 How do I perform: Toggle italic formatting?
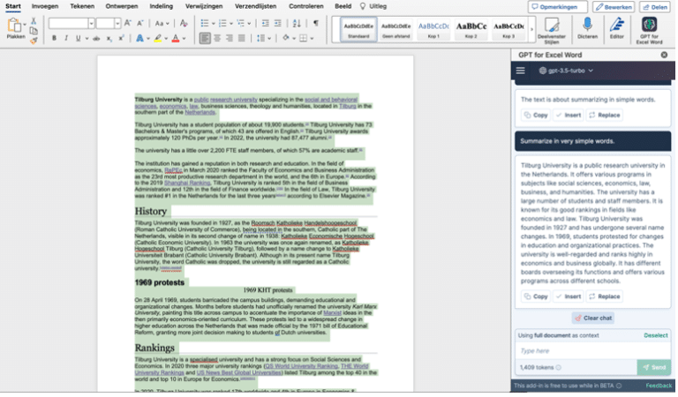(x=66, y=39)
